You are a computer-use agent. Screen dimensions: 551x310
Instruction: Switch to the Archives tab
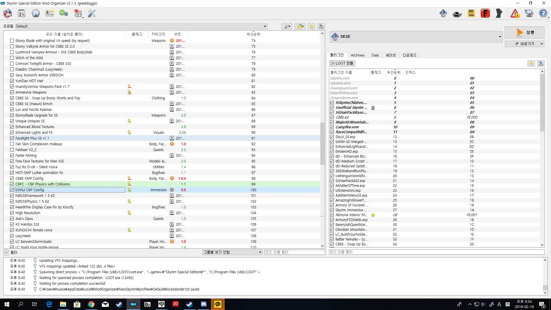(358, 55)
